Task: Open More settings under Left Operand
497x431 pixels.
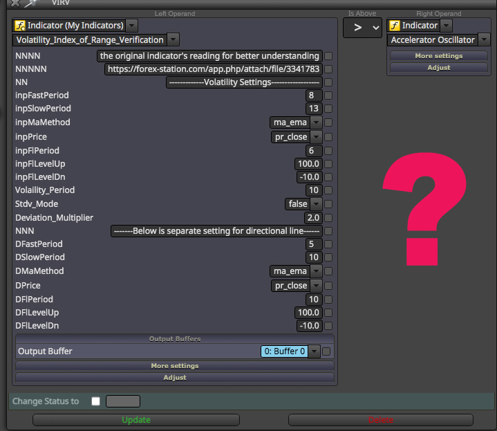Action: point(175,366)
